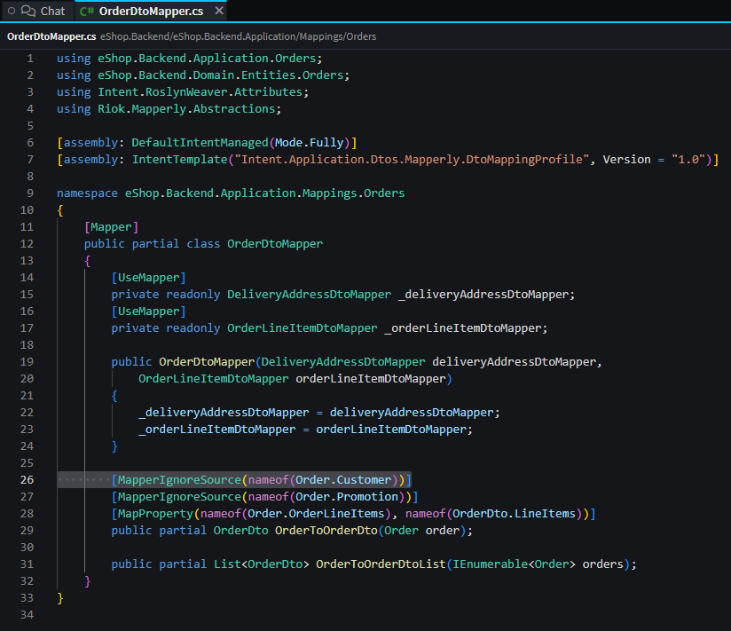Click constructor closing brace on line 24
The image size is (731, 631).
[114, 446]
